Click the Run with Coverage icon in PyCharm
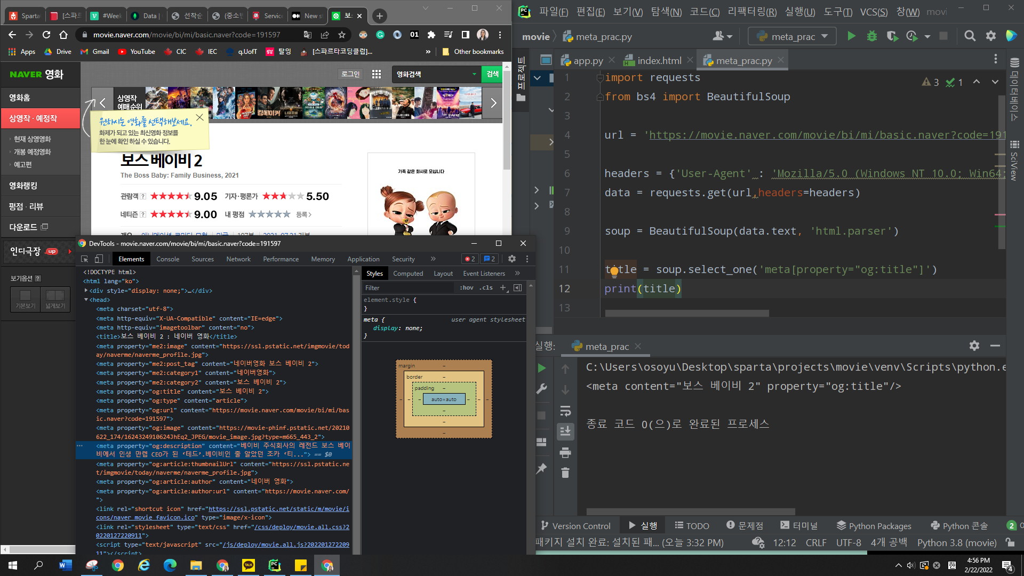This screenshot has width=1024, height=576. (892, 36)
